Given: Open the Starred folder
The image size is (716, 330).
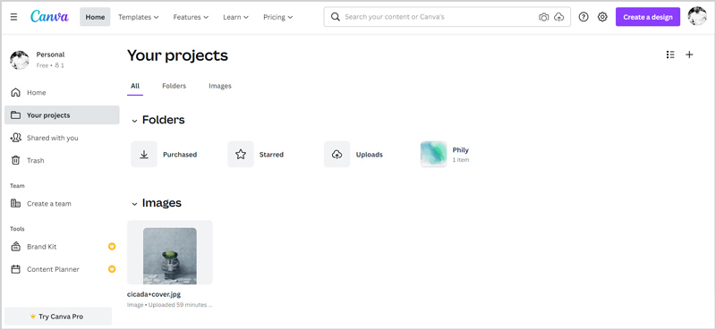Looking at the screenshot, I should [256, 155].
